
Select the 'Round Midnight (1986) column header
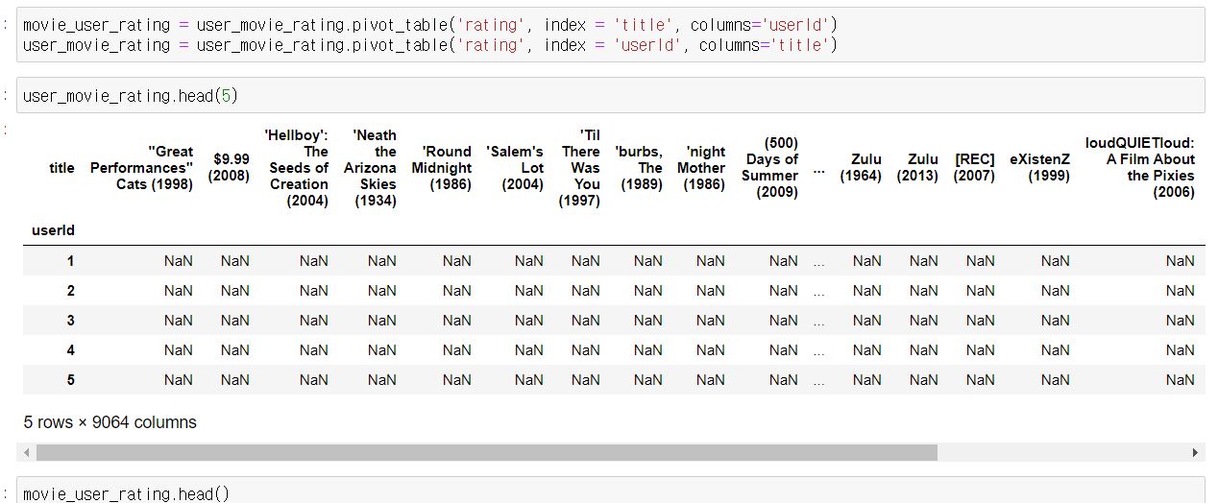(442, 168)
